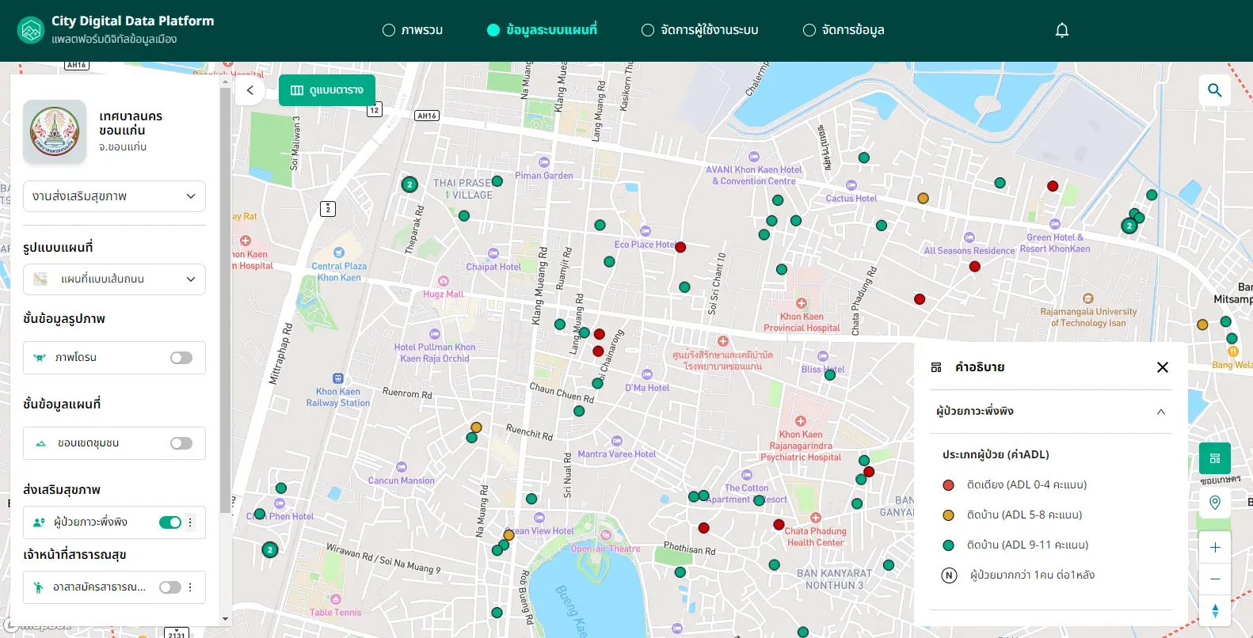Screen dimensions: 1253x638
Task: Reset map orientation with the compass icon
Action: pyautogui.click(x=1215, y=610)
